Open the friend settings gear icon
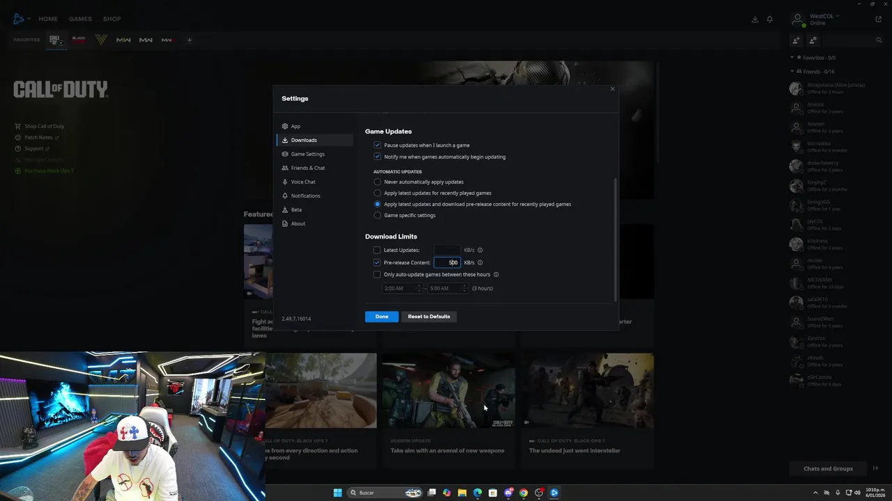This screenshot has height=501, width=892. (813, 40)
